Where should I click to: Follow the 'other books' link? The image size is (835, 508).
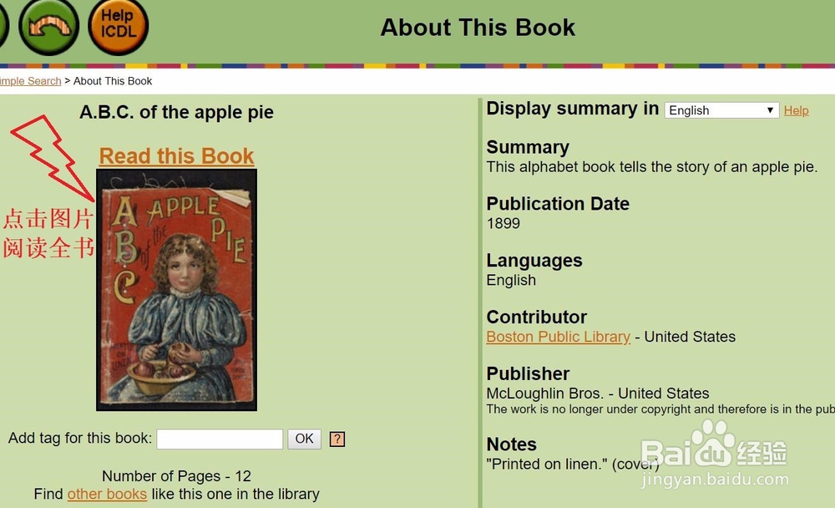pos(107,494)
